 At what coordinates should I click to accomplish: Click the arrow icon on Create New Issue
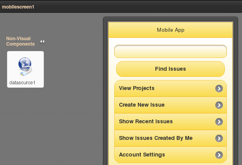[219, 105]
